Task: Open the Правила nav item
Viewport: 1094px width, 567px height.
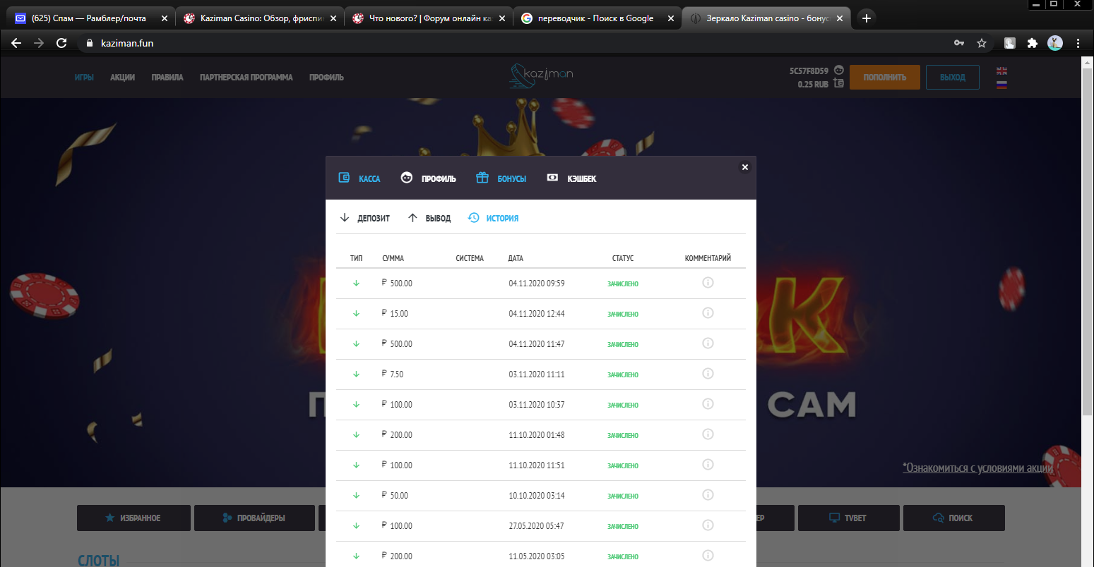Action: (x=167, y=78)
